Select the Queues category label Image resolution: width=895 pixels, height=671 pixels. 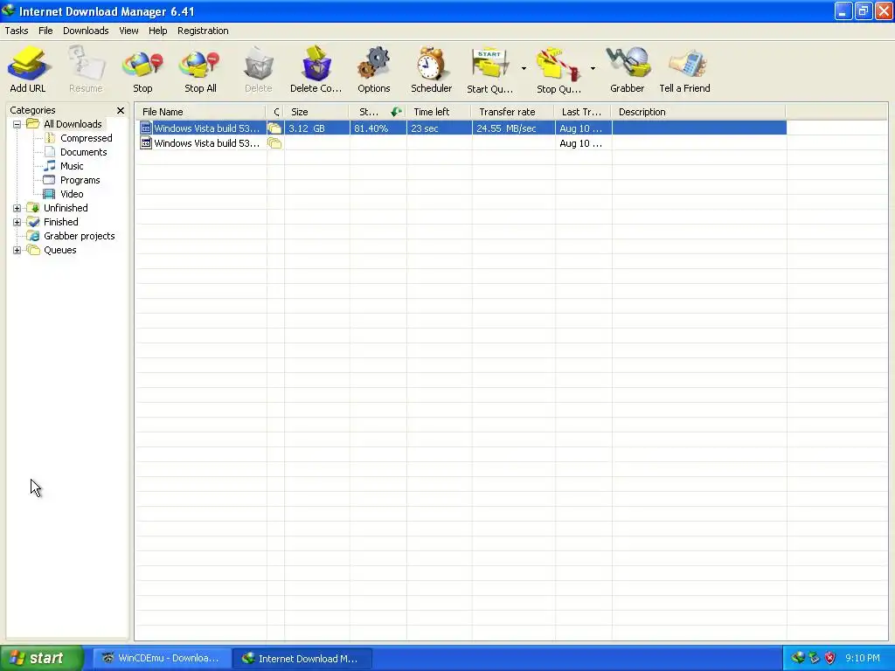pos(60,250)
